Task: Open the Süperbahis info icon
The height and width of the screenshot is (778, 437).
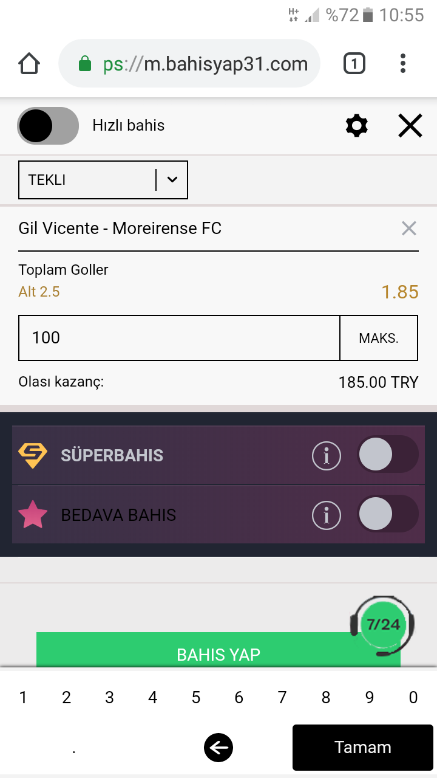Action: [327, 455]
